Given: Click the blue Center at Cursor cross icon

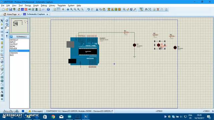Looking at the screenshot, I should pos(68,9).
